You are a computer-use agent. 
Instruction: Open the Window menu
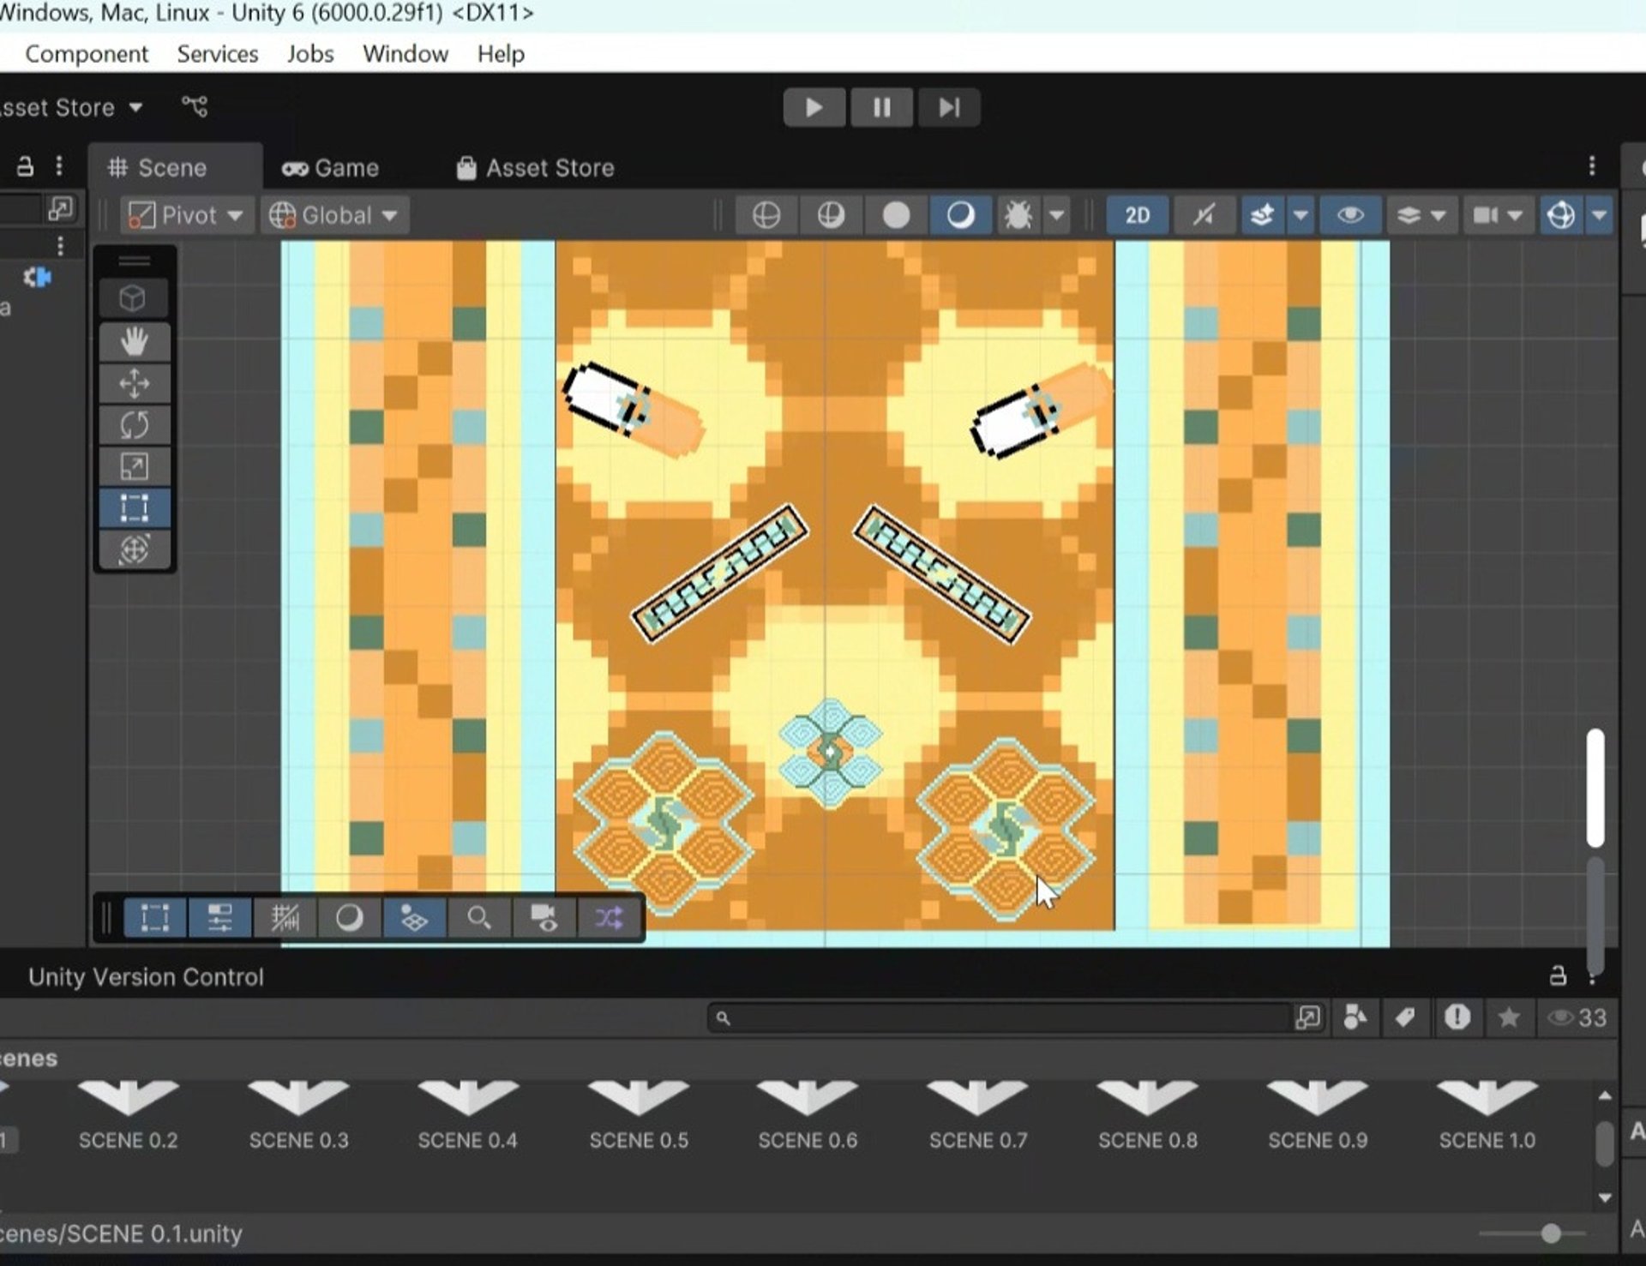[405, 54]
